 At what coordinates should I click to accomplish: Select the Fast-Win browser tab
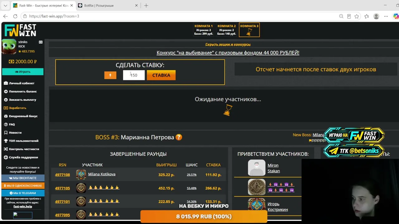click(43, 6)
